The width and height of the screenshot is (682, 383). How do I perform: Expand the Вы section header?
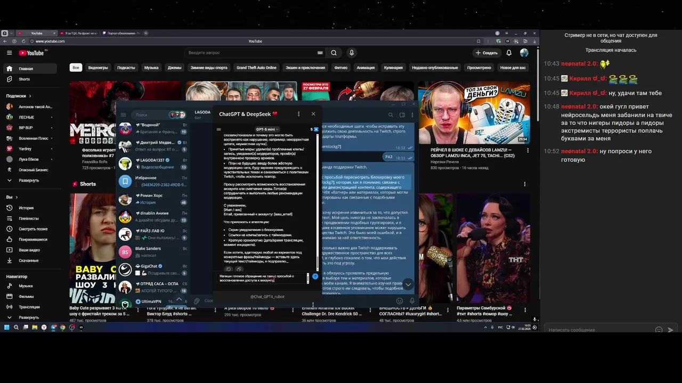11,197
